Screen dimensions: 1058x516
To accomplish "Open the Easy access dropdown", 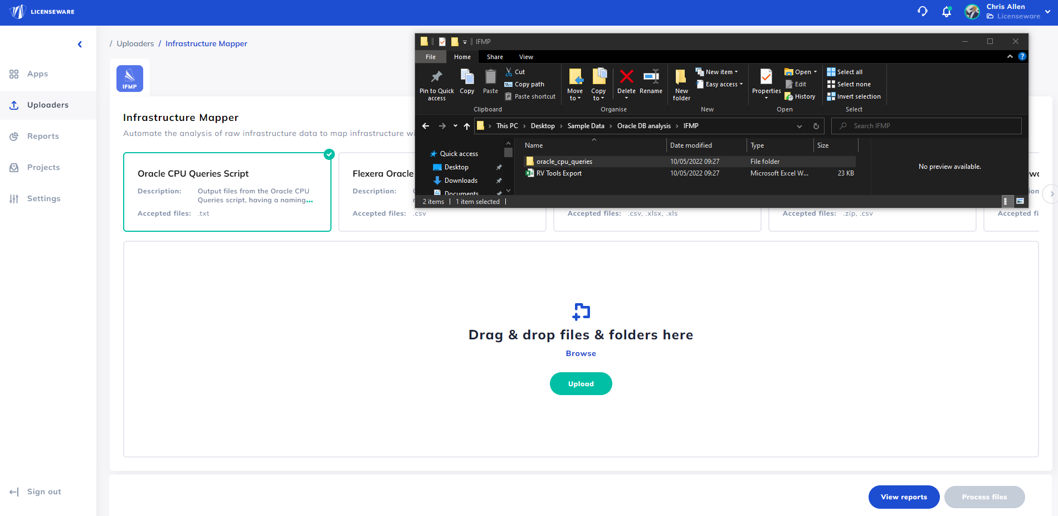I will (719, 84).
